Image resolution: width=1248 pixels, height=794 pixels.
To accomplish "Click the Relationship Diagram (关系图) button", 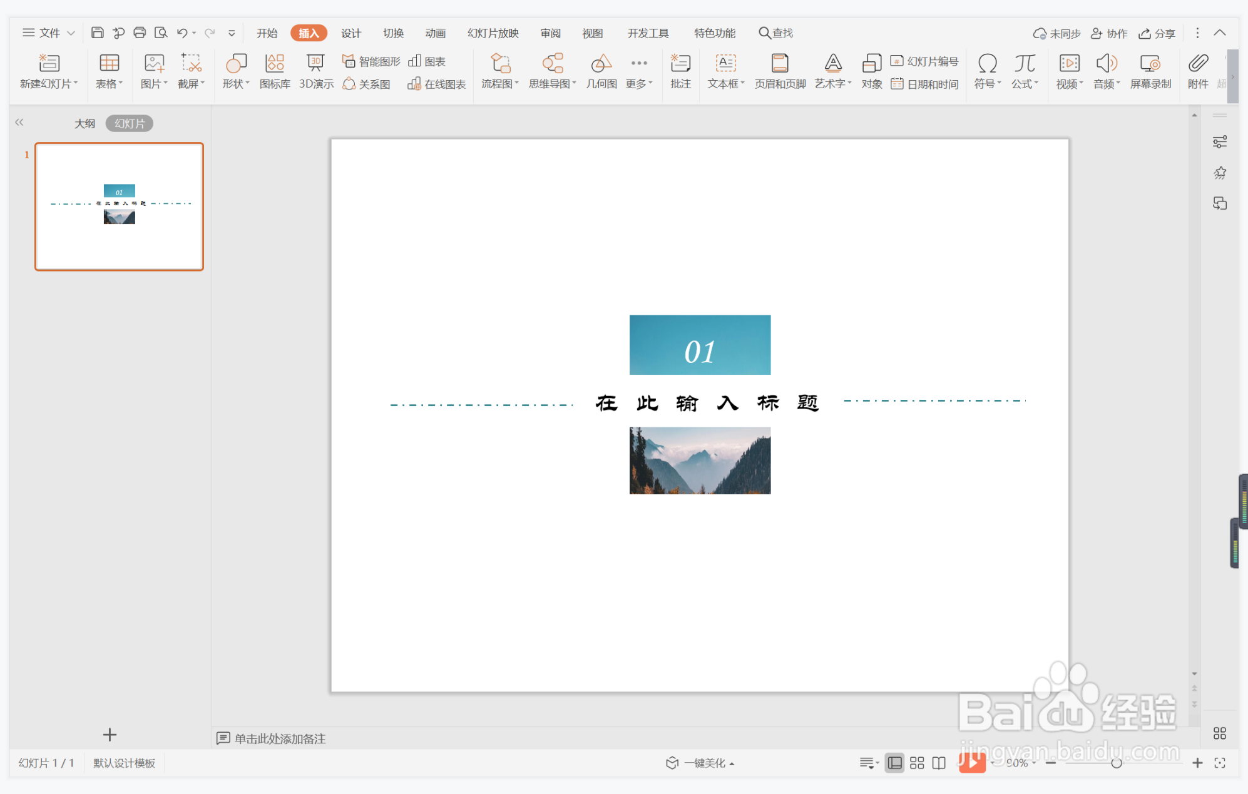I will (x=367, y=84).
